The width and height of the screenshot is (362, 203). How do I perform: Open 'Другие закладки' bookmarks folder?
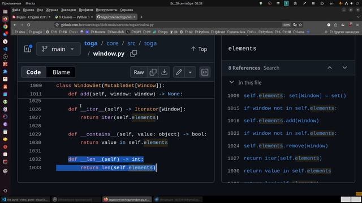coord(344,32)
